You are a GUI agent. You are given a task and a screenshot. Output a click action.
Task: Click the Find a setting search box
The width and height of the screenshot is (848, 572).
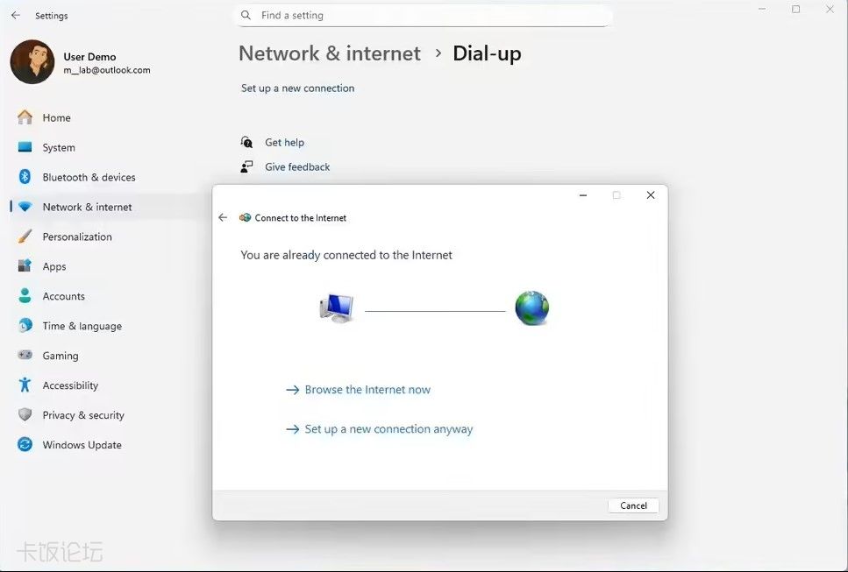pos(424,16)
